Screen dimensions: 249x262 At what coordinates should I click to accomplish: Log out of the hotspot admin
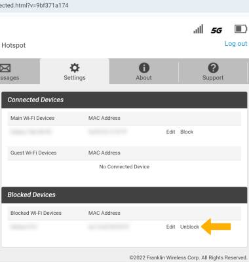[x=236, y=44]
